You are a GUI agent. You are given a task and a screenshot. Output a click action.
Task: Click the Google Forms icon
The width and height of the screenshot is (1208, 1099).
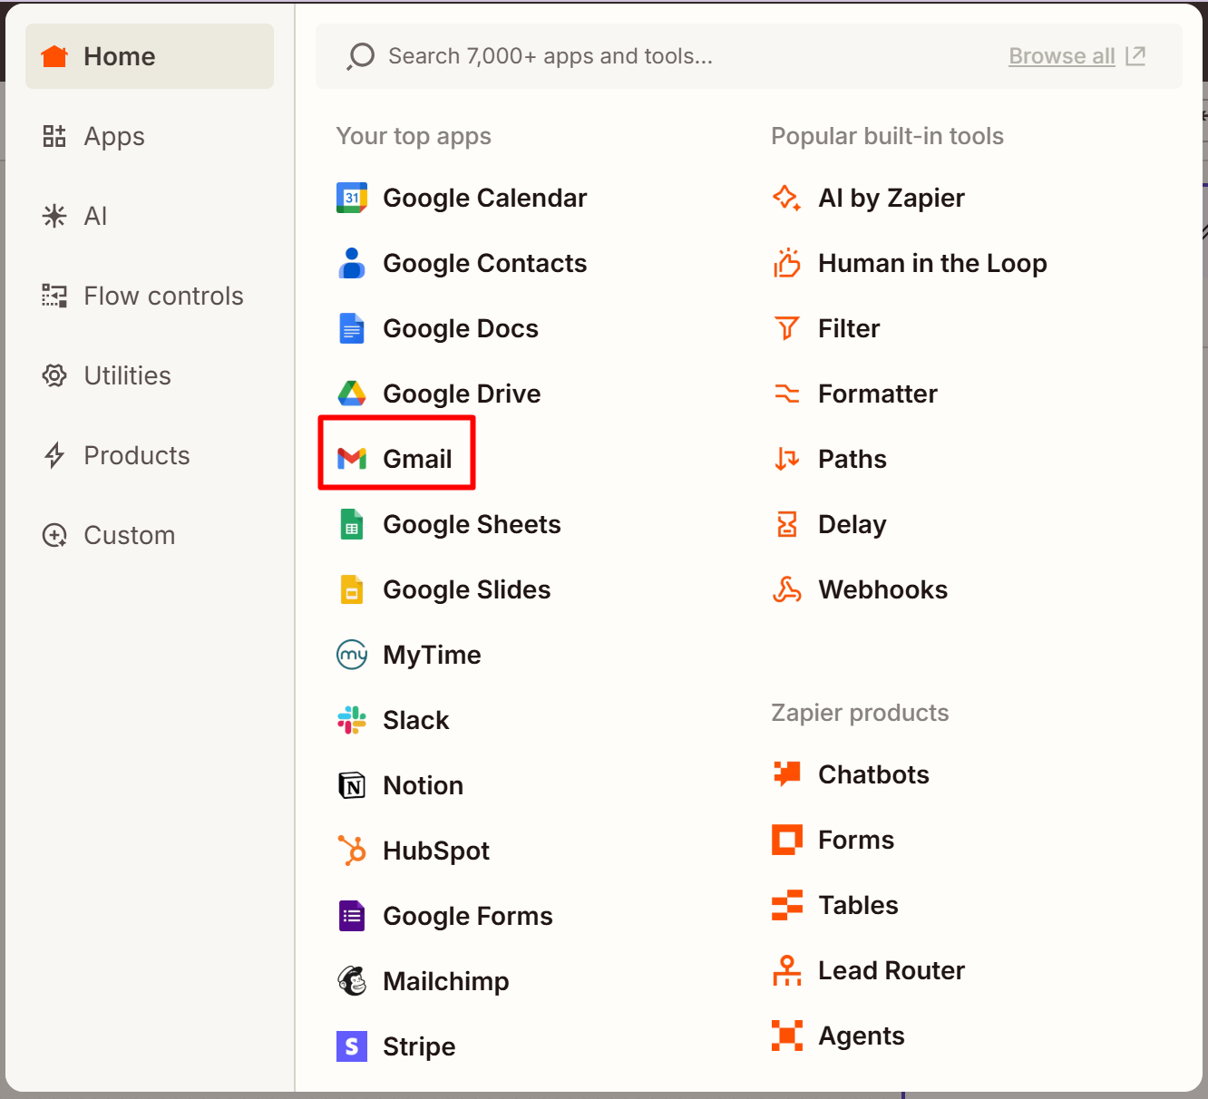(352, 916)
